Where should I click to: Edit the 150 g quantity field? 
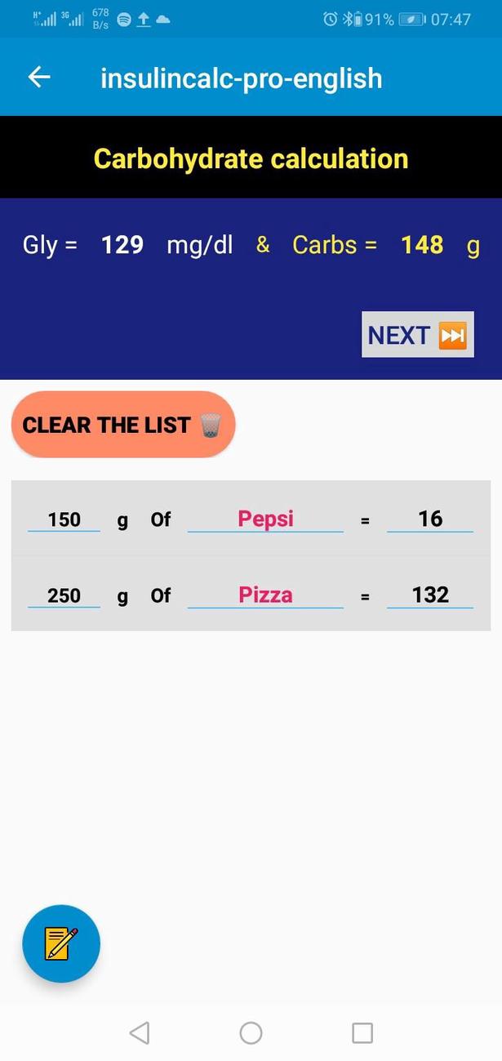click(64, 519)
